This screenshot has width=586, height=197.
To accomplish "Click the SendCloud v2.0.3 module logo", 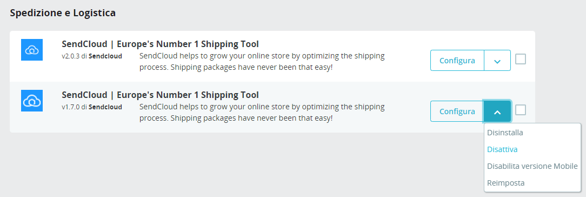I will [32, 50].
